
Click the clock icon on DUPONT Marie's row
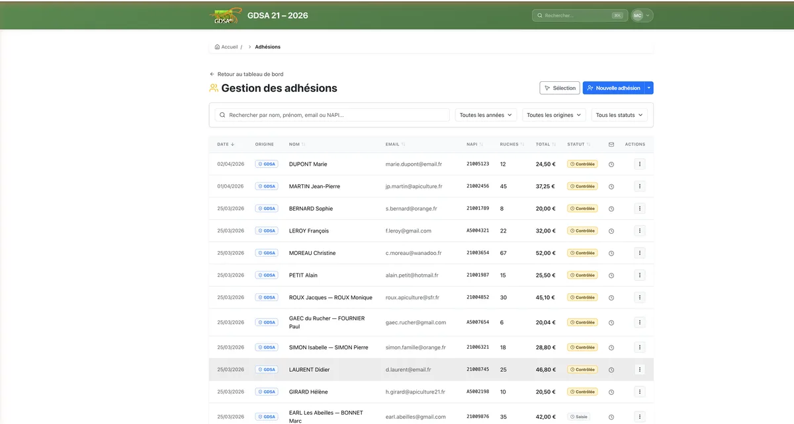coord(611,164)
